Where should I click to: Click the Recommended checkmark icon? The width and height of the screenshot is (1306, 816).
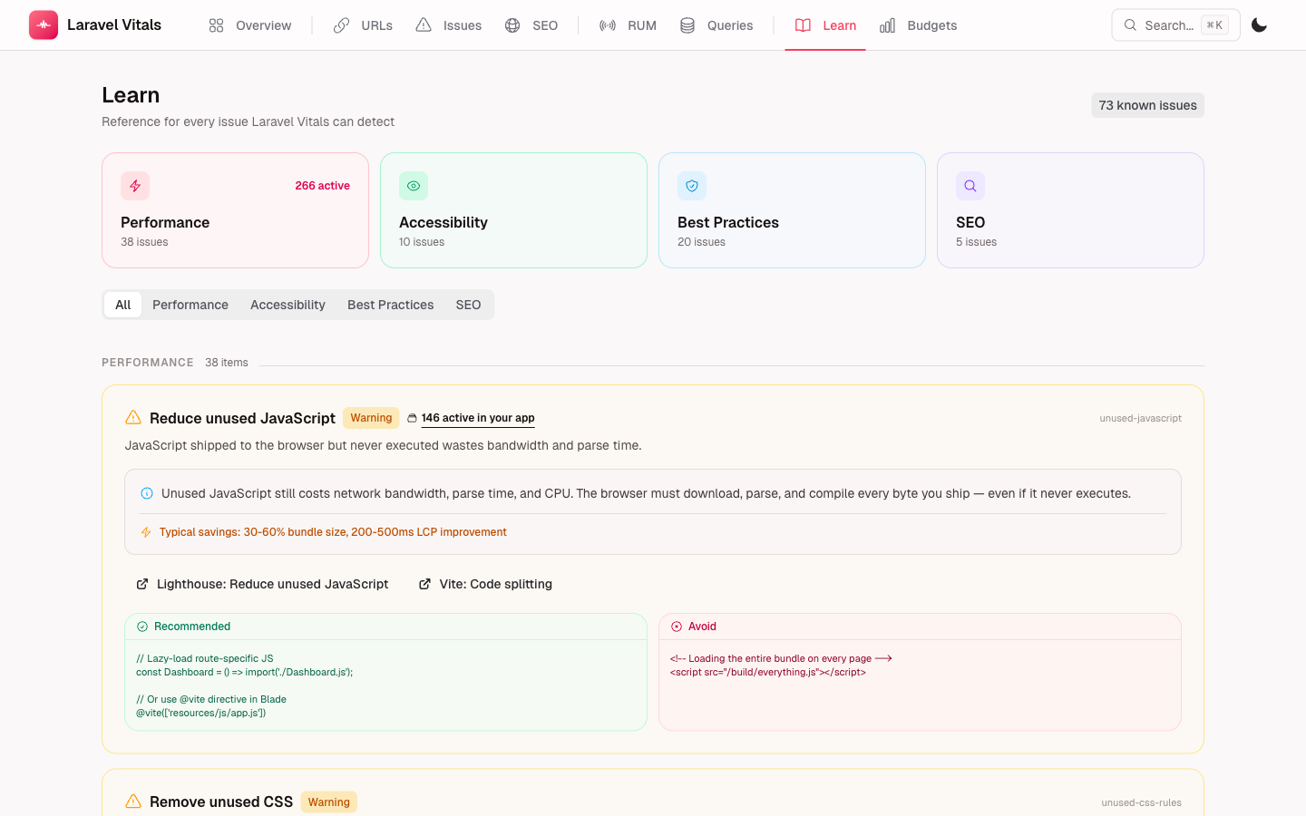coord(142,627)
